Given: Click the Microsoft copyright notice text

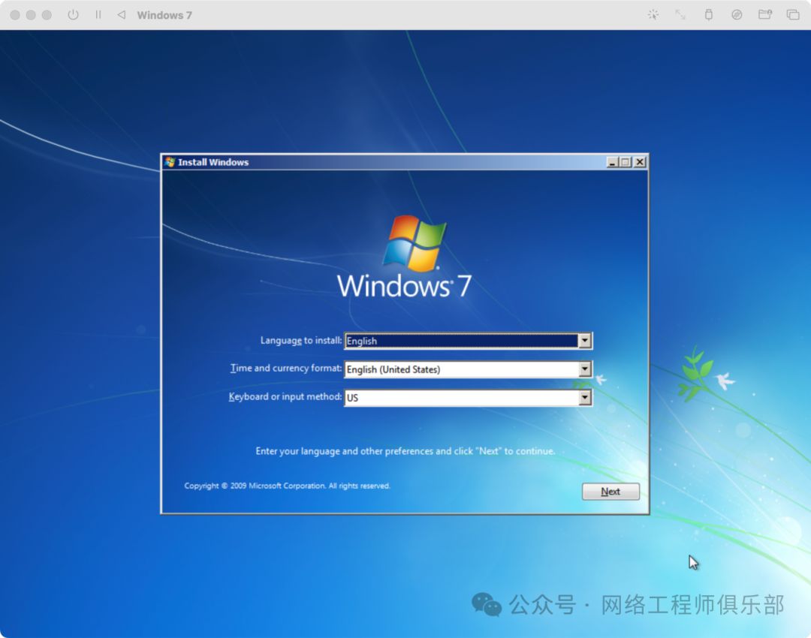Looking at the screenshot, I should pyautogui.click(x=287, y=486).
